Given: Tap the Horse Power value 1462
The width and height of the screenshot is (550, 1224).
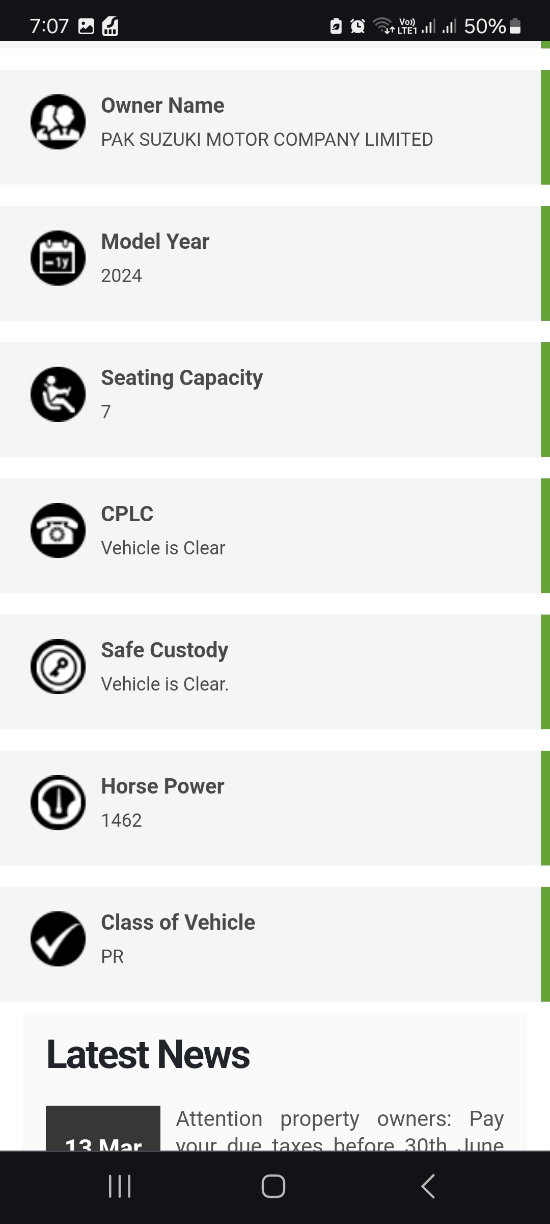Looking at the screenshot, I should [121, 821].
